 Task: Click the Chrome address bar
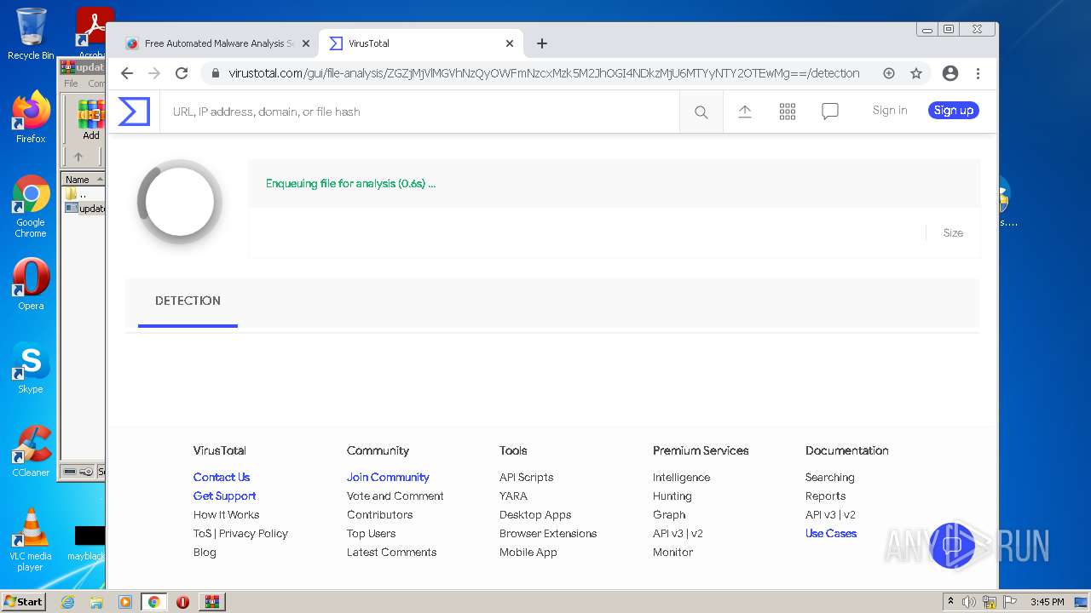[543, 73]
